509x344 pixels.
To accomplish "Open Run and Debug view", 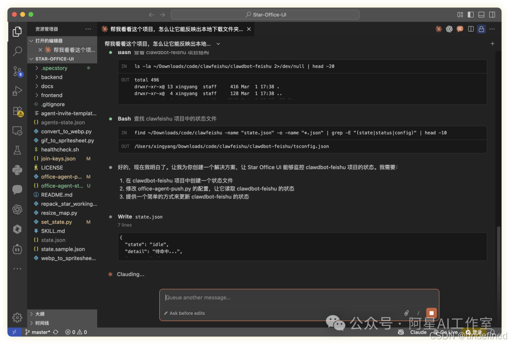I will coord(17,91).
